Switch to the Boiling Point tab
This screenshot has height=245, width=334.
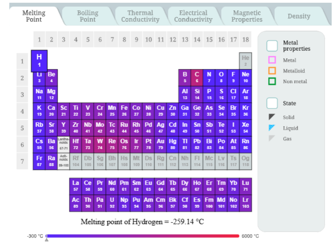[88, 16]
